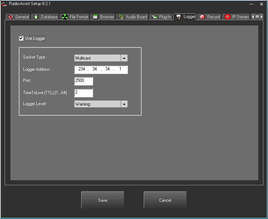Click the first octet of Logger Address
268x219 pixels.
[82, 69]
